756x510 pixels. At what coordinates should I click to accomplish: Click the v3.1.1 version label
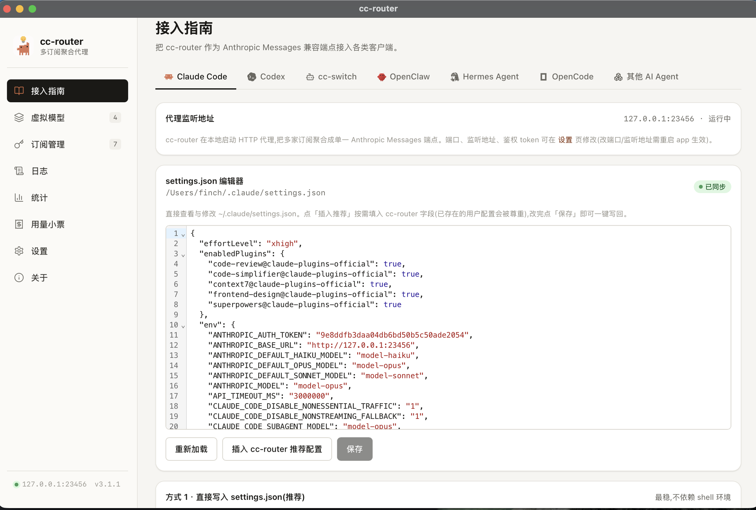(107, 484)
